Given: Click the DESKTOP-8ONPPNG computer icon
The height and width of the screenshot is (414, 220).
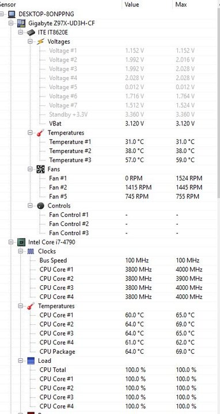Looking at the screenshot, I should [12, 14].
